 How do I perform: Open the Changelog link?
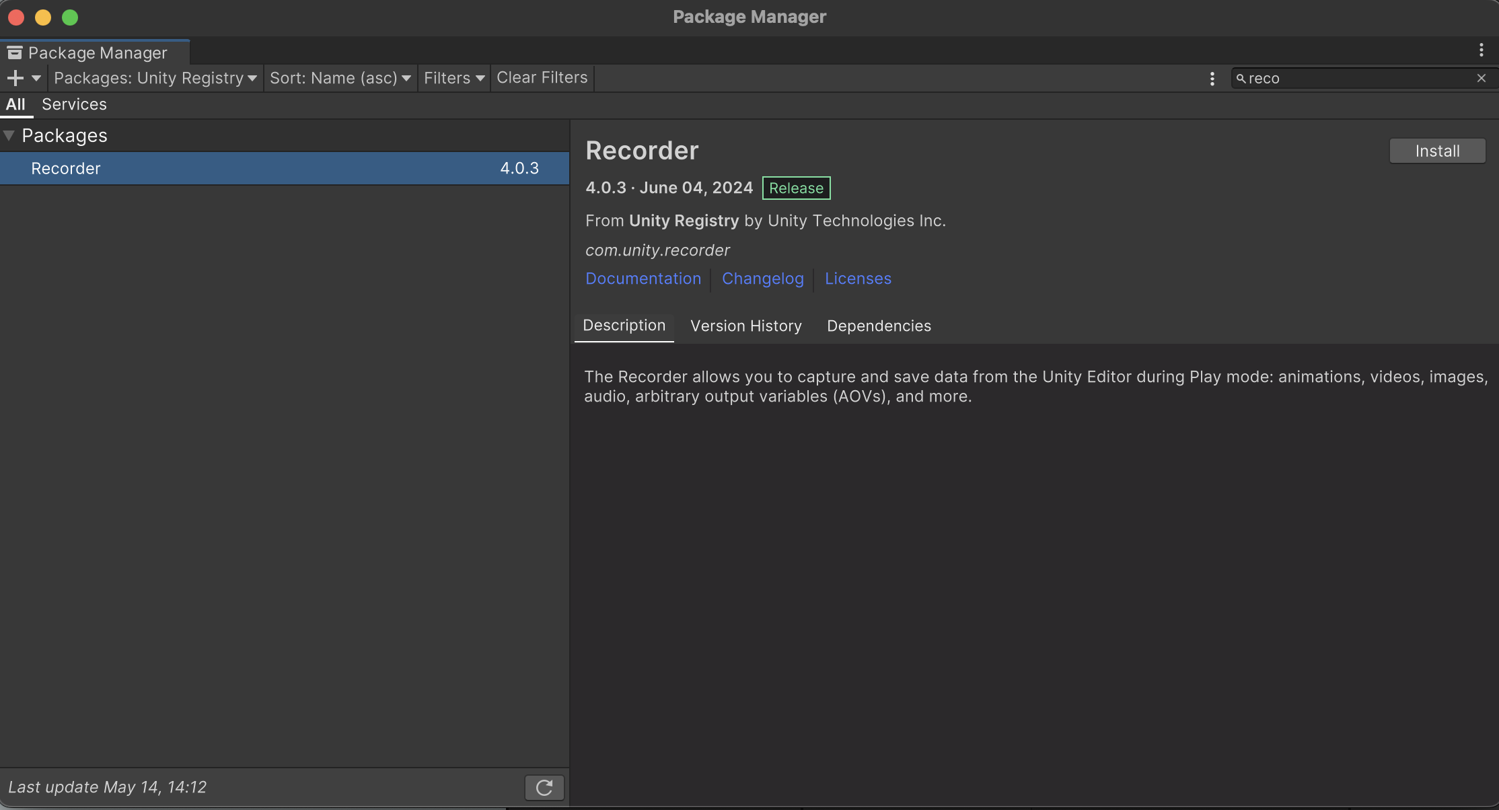(763, 279)
